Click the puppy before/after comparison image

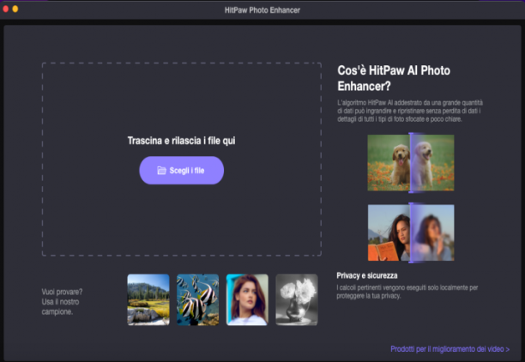(x=411, y=163)
